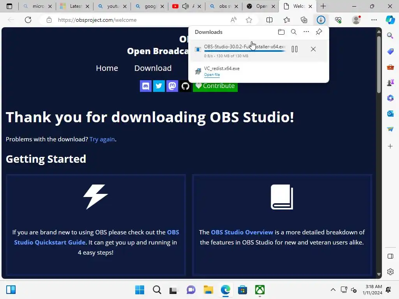Open the Mastodon icon link

(x=172, y=86)
